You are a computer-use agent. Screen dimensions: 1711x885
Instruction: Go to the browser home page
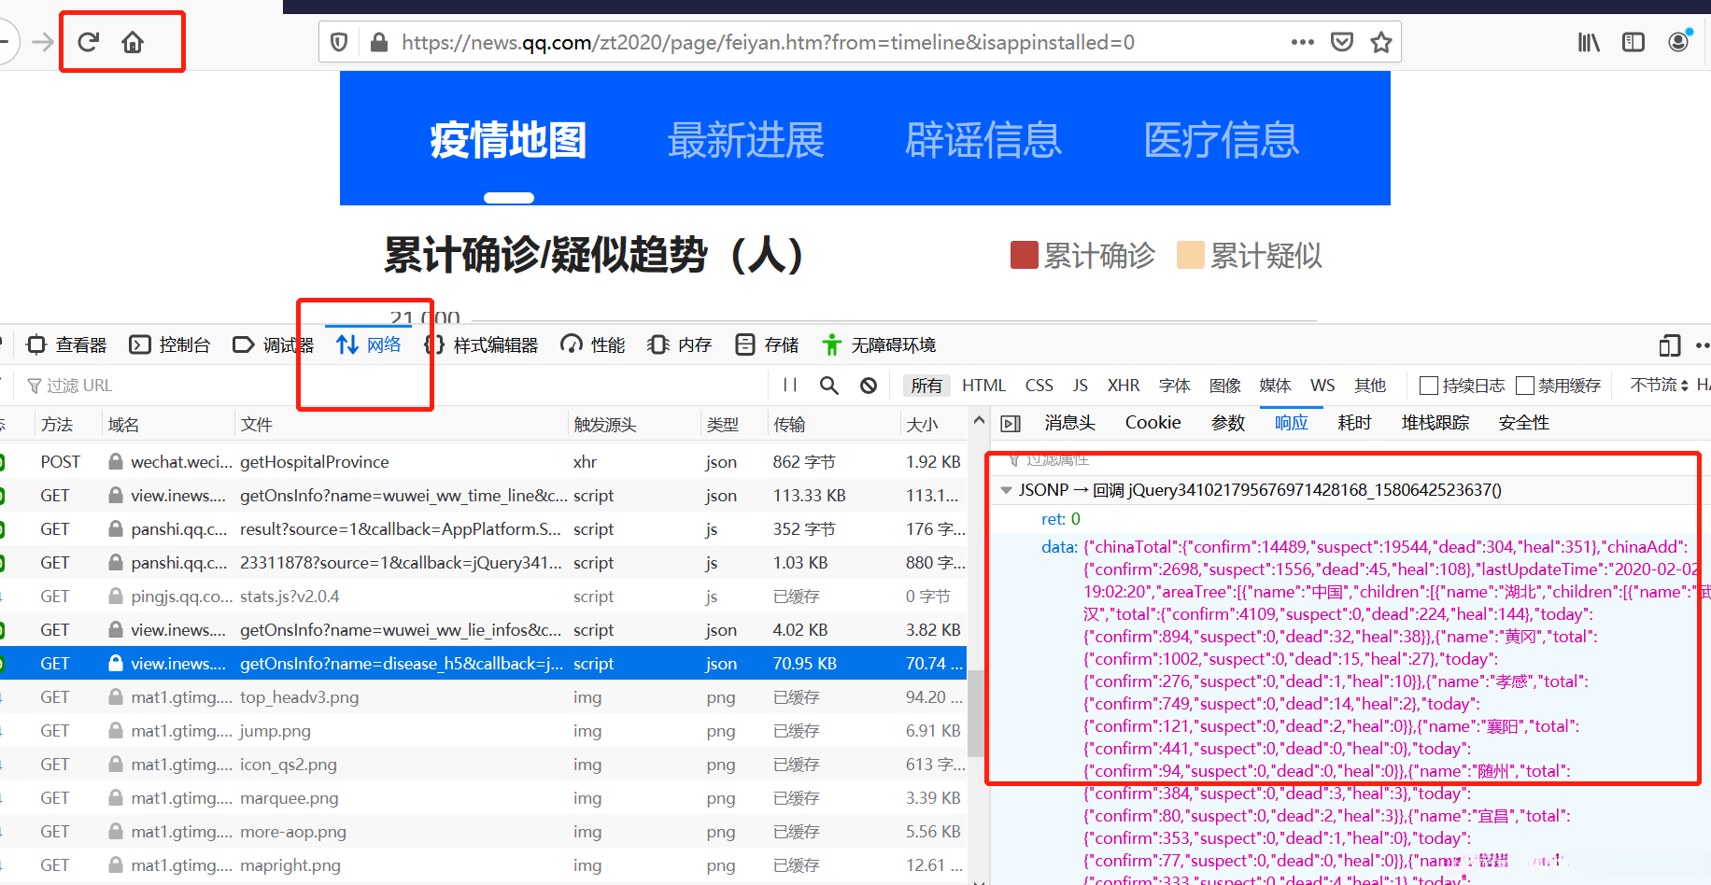(x=133, y=42)
